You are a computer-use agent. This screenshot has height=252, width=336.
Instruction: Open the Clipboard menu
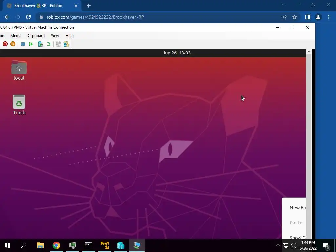pos(36,36)
